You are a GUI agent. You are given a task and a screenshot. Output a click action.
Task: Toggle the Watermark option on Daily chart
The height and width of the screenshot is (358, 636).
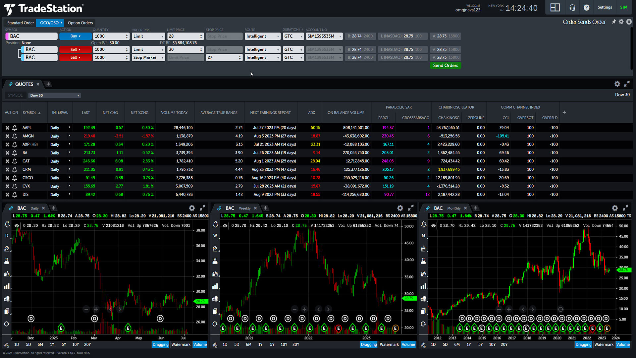(181, 345)
